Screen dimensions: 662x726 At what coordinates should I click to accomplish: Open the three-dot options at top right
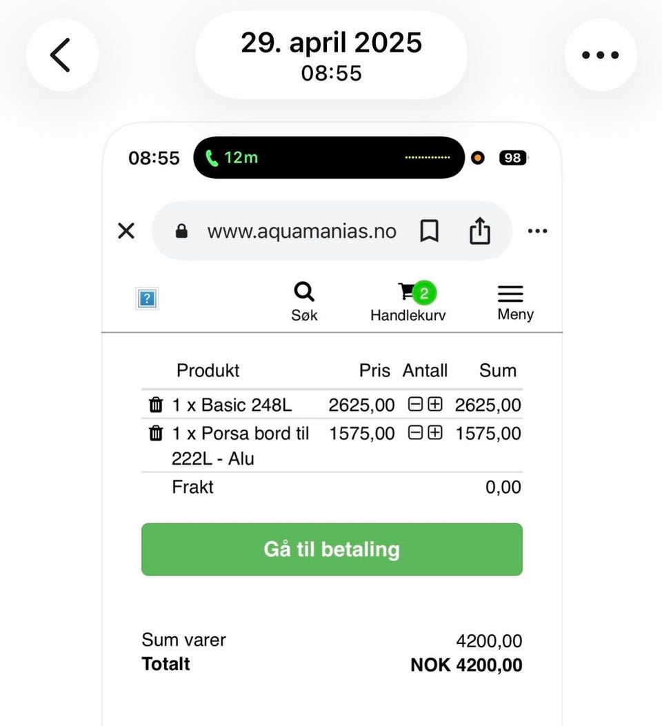click(601, 55)
